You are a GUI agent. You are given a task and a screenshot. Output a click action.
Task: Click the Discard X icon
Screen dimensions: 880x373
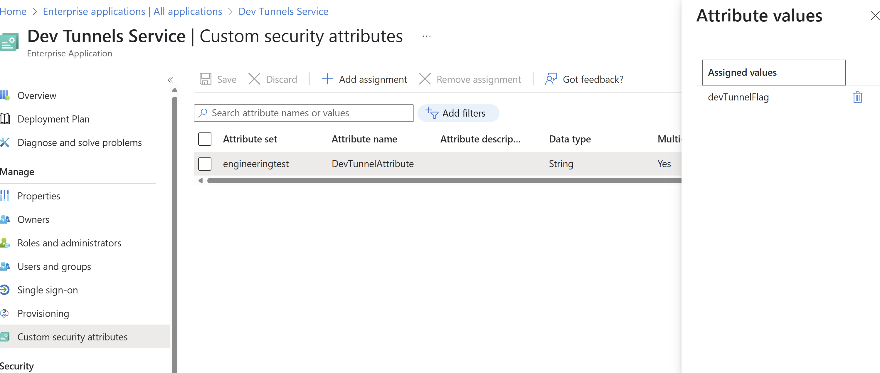pos(254,79)
